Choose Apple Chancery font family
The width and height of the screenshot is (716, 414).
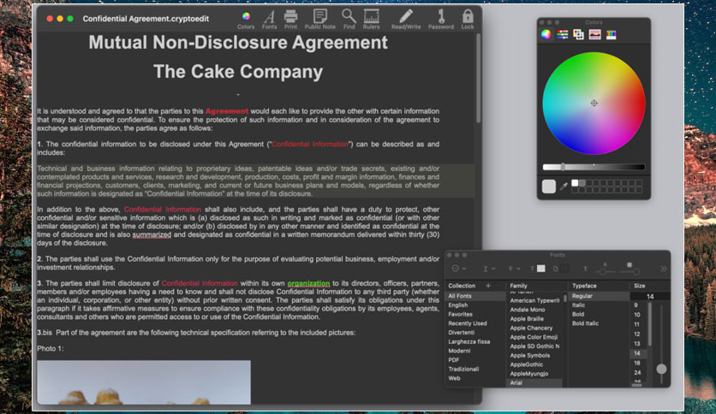[x=531, y=328]
